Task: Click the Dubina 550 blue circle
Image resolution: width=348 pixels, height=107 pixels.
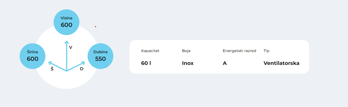Action: coord(100,56)
